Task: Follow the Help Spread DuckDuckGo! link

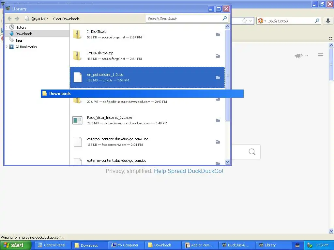Action: 189,171
